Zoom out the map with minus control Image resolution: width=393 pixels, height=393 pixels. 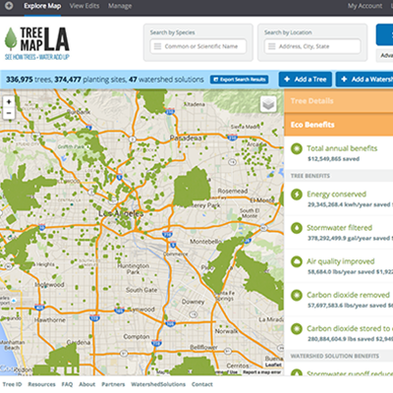[9, 113]
